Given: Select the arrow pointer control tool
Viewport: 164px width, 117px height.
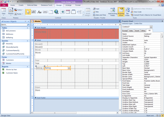Looking at the screenshot, I should point(28,12).
